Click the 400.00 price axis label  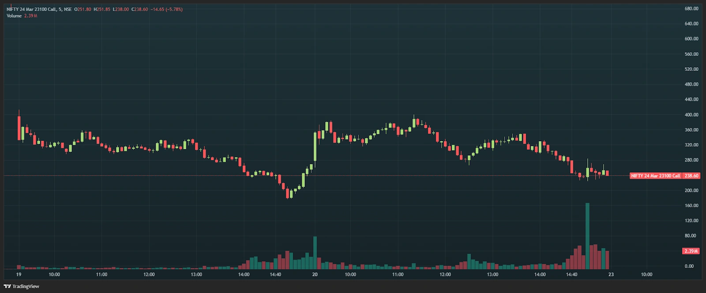691,115
